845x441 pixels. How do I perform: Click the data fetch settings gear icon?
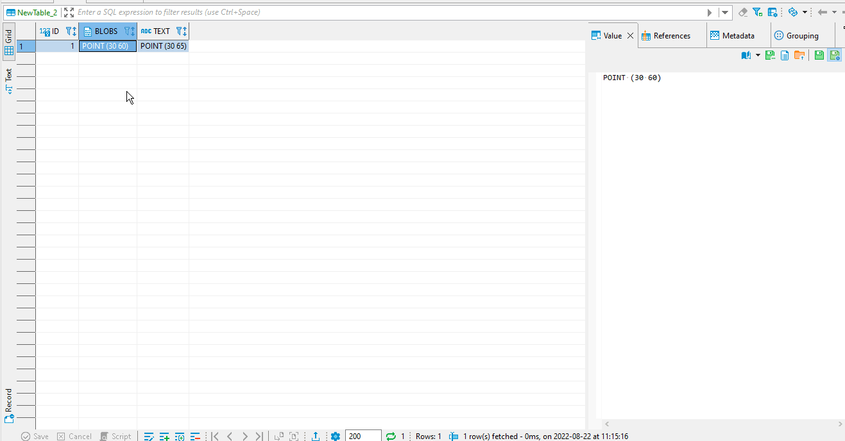coord(335,435)
